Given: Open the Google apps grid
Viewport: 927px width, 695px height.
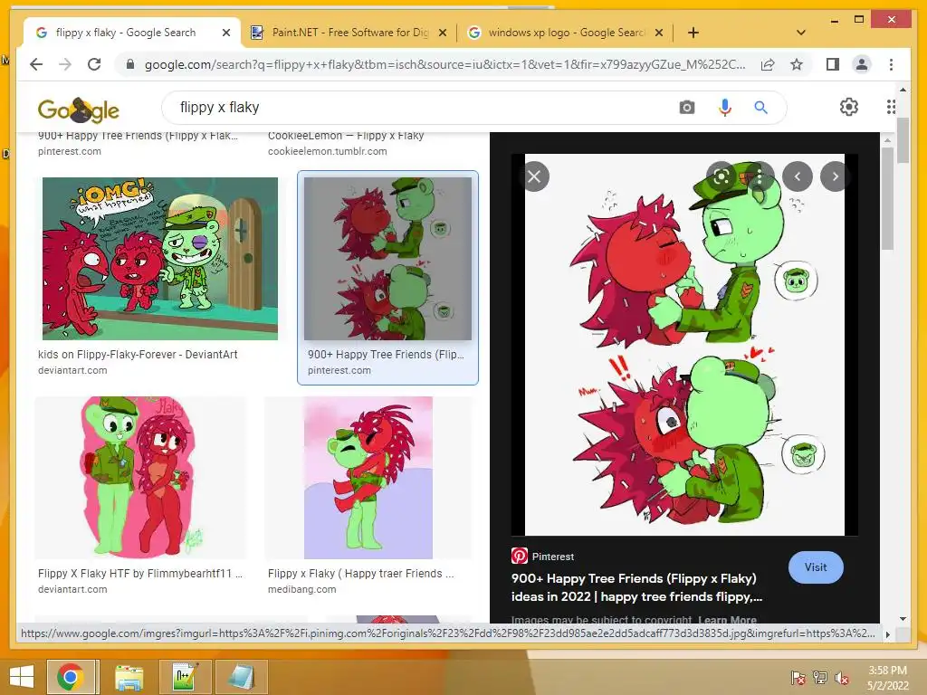Looking at the screenshot, I should tap(891, 107).
